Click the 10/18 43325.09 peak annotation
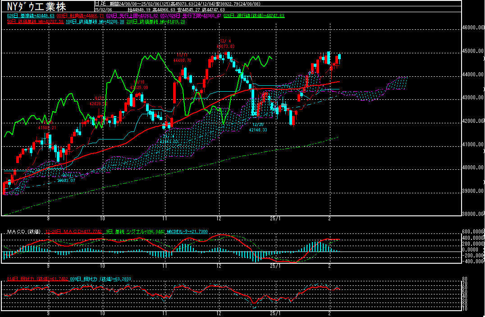The width and height of the screenshot is (485, 317). 139,85
